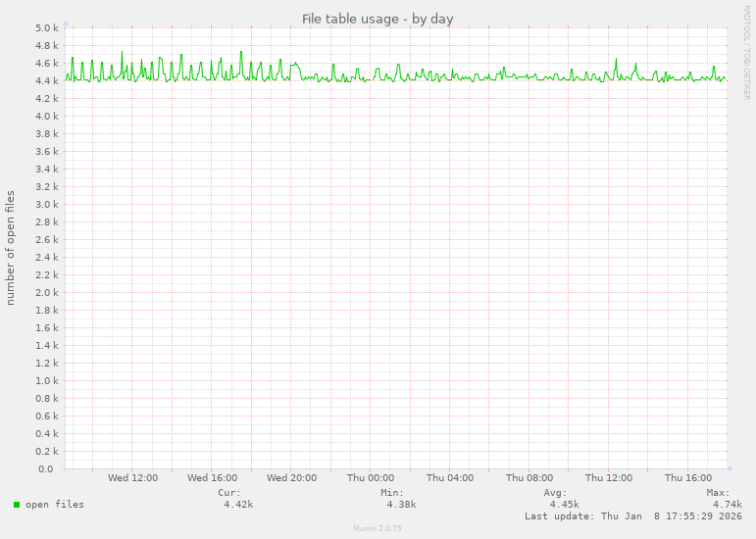Click the 'Munin 2.0.75' version footer

(x=378, y=528)
